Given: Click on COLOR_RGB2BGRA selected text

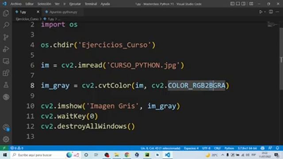Looking at the screenshot, I should pyautogui.click(x=196, y=85).
